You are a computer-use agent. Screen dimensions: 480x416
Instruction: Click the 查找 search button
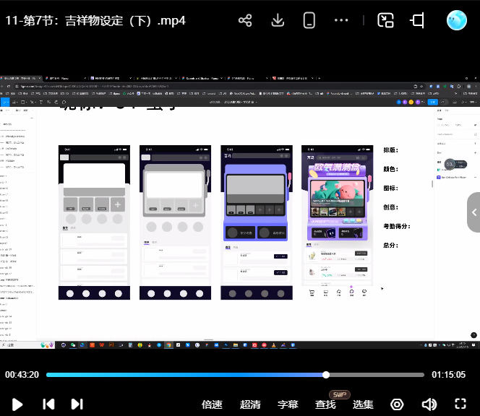coord(325,404)
